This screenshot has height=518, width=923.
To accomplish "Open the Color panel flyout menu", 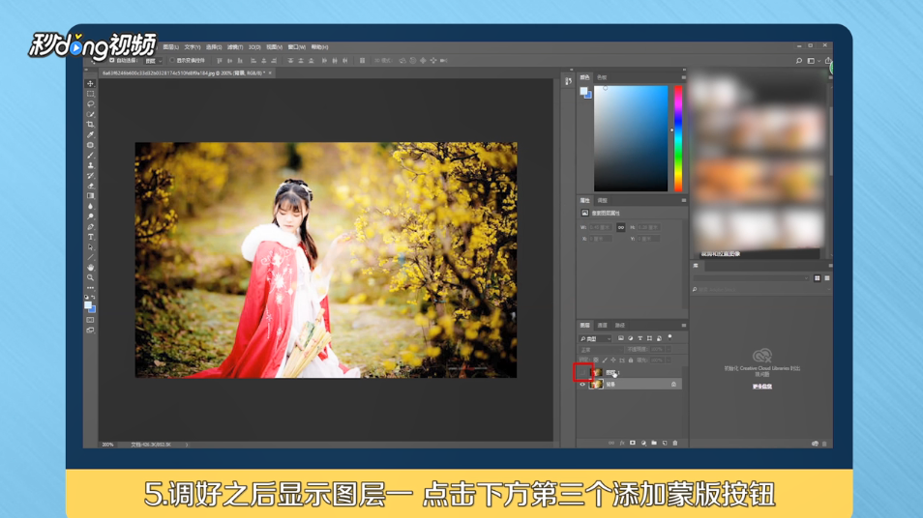I will click(683, 77).
